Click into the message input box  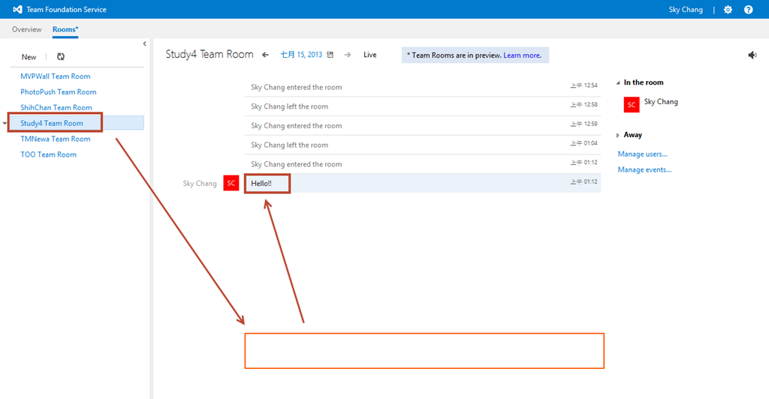(x=424, y=350)
